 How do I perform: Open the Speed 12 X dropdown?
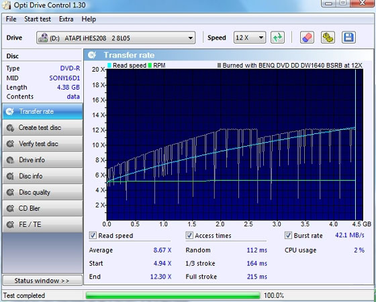click(x=250, y=37)
